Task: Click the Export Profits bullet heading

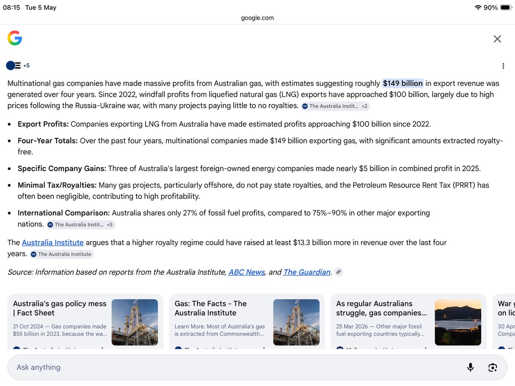Action: pos(43,124)
